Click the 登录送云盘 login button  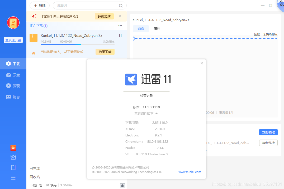click(13, 40)
